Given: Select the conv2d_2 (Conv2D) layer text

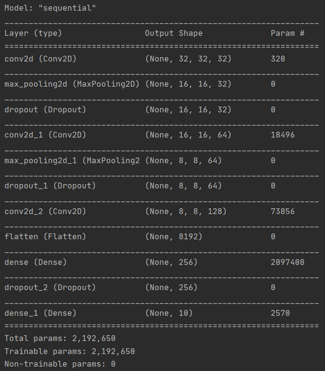Looking at the screenshot, I should coord(45,211).
